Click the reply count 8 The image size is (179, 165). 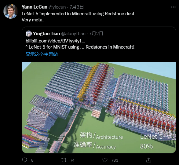coord(32,160)
